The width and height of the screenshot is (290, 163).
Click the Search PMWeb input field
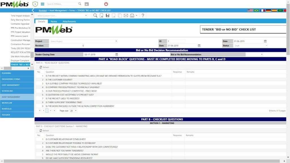pyautogui.click(x=62, y=4)
